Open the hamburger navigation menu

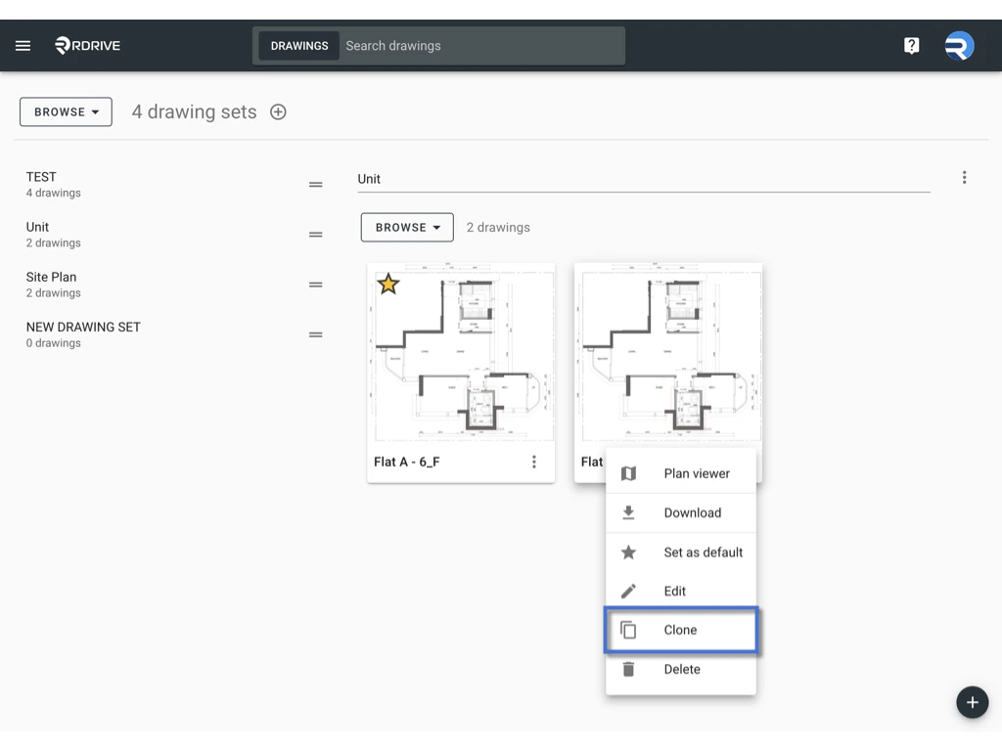23,45
